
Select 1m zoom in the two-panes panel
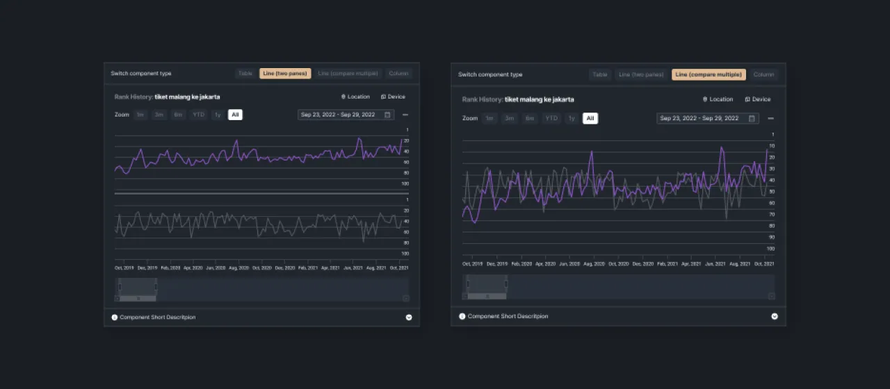coord(140,115)
